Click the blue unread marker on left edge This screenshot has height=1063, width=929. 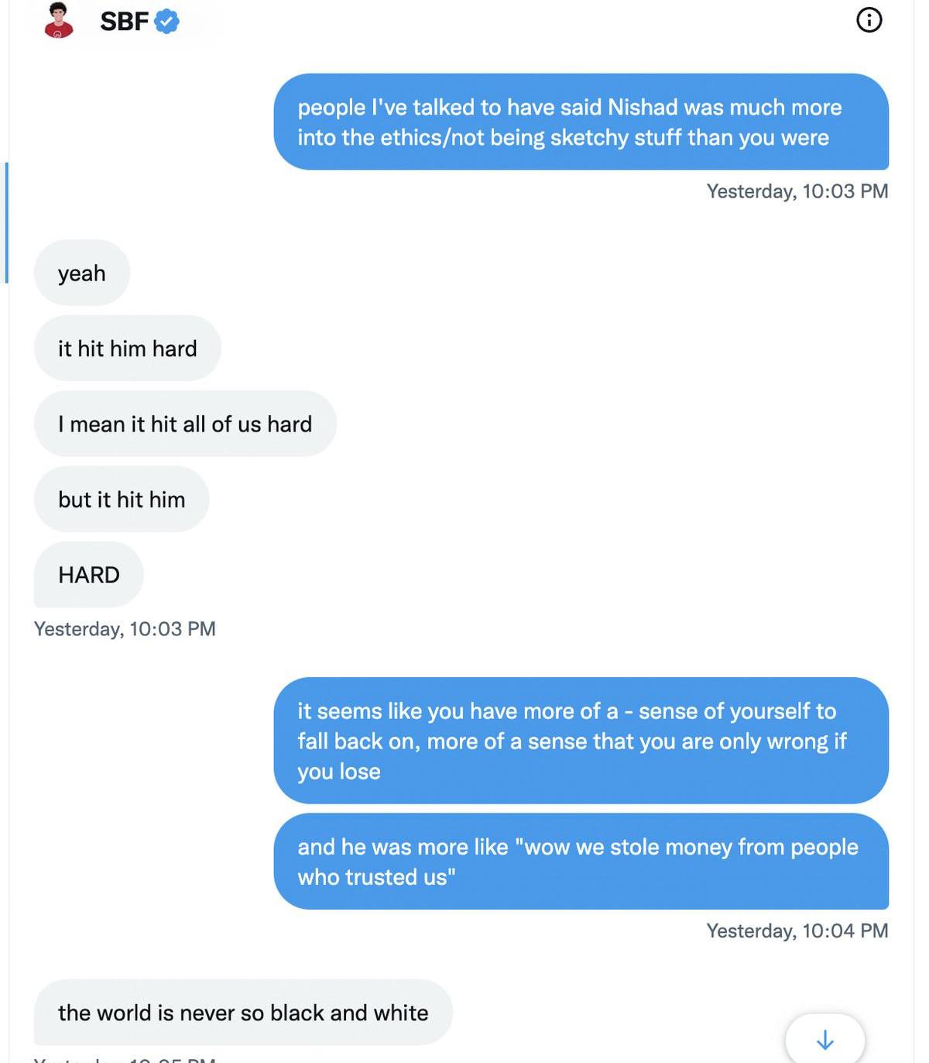point(6,223)
